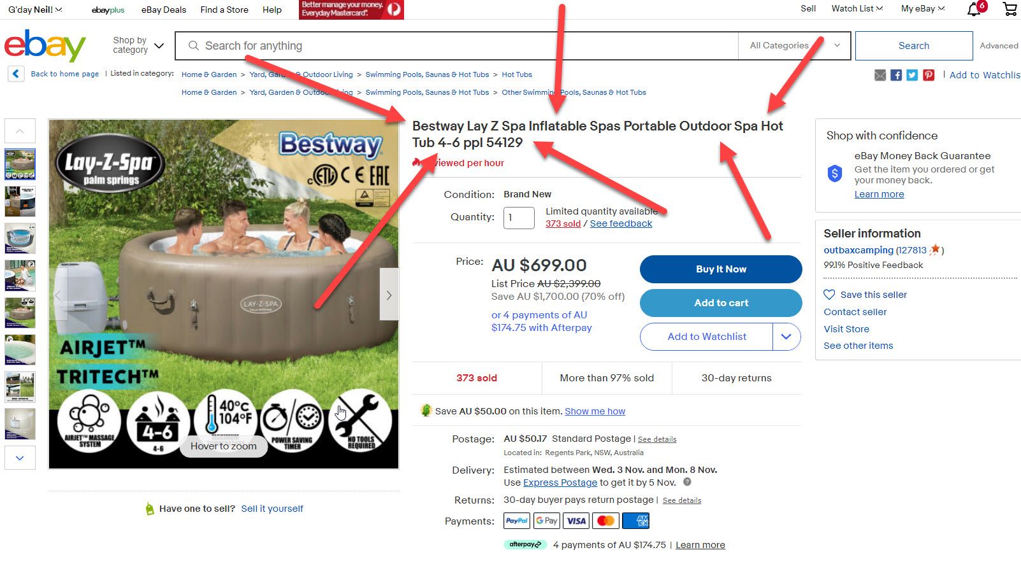Click Add to cart button

click(x=721, y=303)
